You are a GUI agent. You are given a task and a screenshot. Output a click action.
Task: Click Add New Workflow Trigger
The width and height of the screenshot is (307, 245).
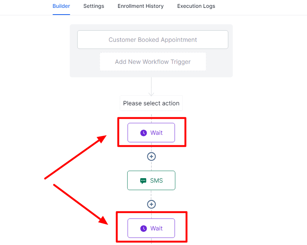[153, 62]
